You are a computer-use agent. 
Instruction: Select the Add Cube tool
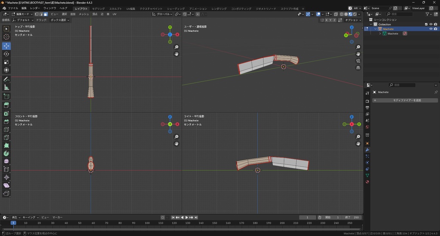[6, 97]
